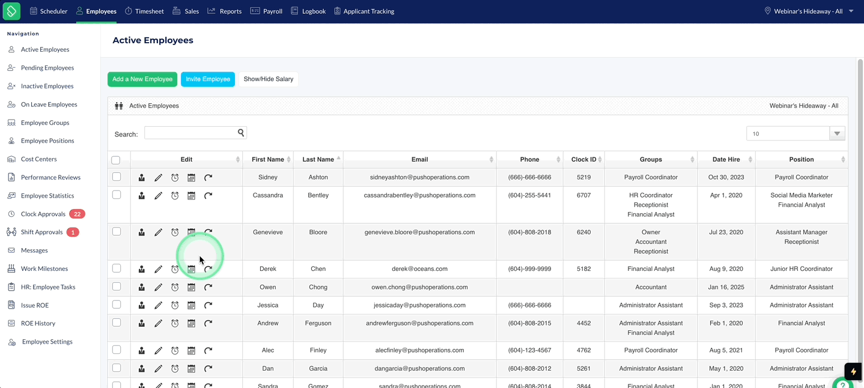The height and width of the screenshot is (388, 864).
Task: Open the profile icon for Genevieve Bloore
Action: 142,232
